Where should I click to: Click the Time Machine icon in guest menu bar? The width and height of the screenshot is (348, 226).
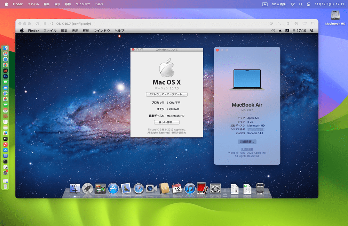coord(273,31)
